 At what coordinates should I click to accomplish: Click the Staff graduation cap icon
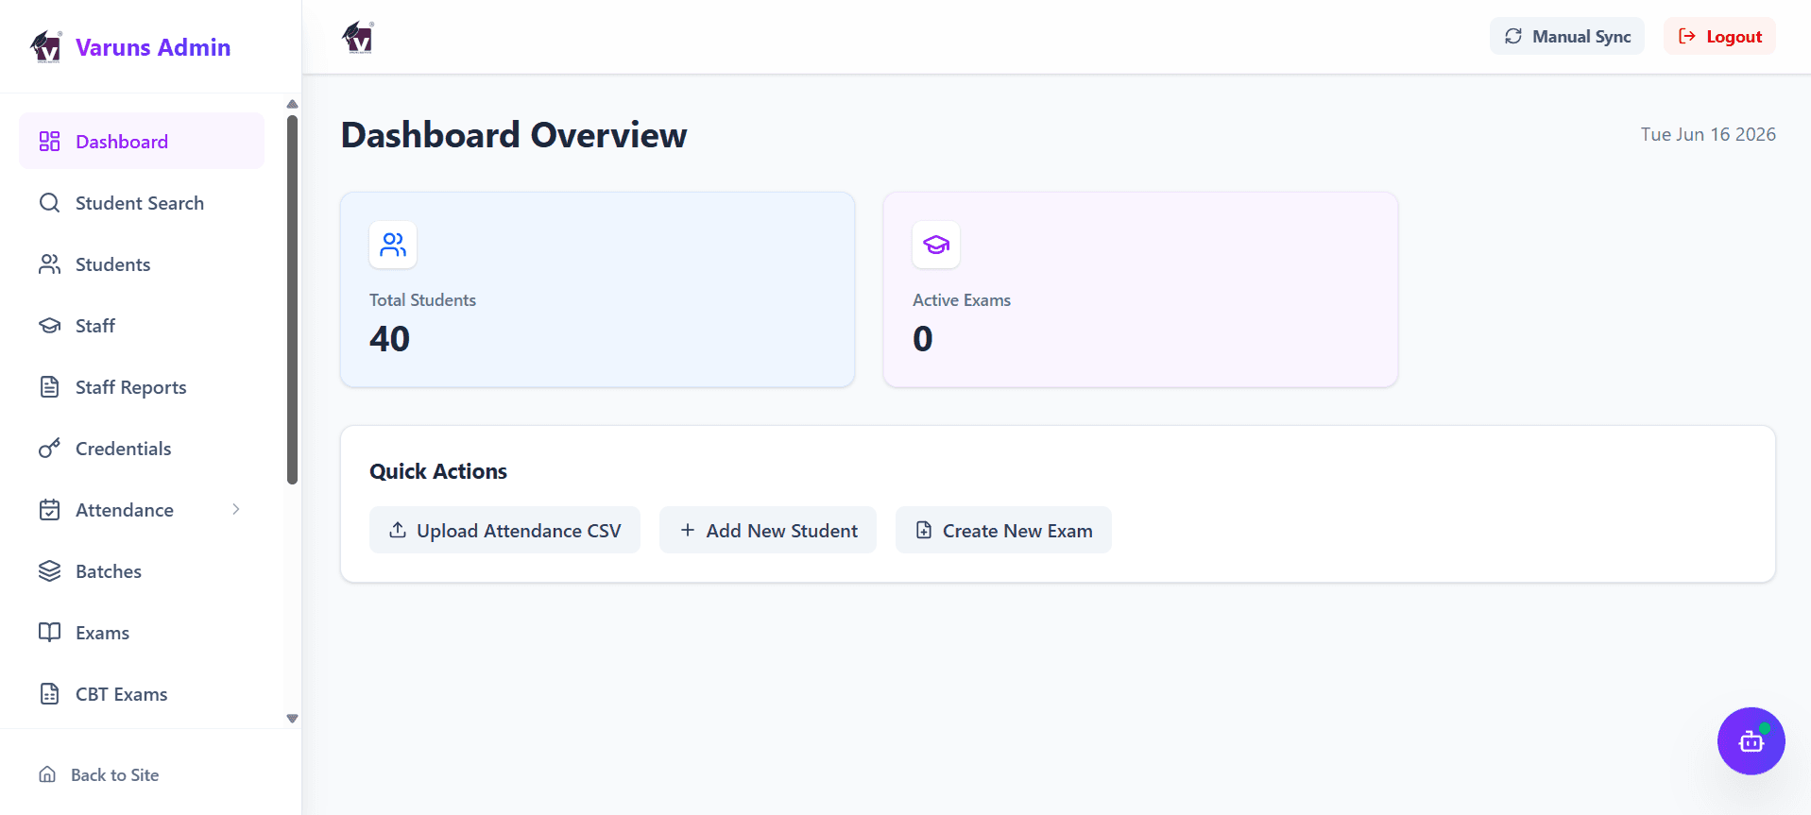coord(49,326)
